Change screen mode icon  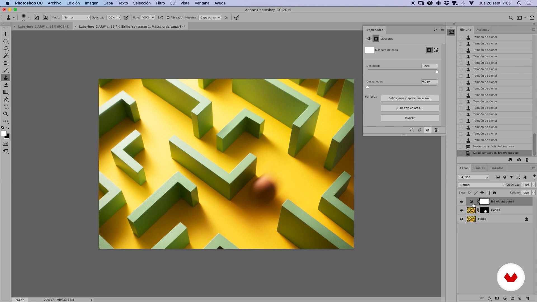point(6,152)
